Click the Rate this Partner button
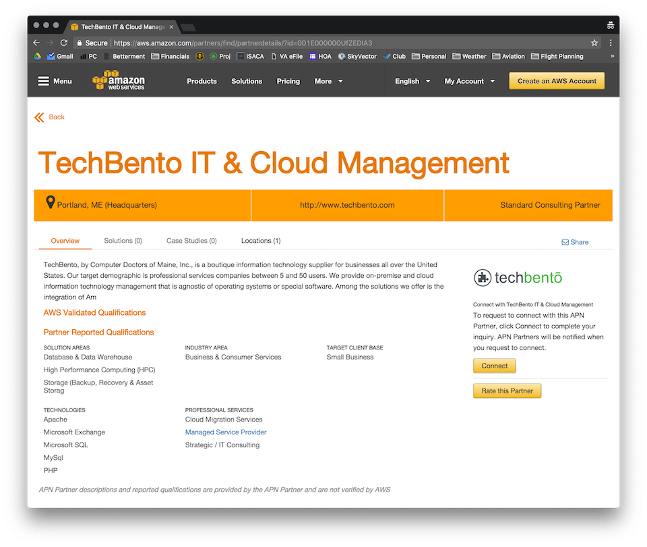This screenshot has width=647, height=547. point(507,391)
